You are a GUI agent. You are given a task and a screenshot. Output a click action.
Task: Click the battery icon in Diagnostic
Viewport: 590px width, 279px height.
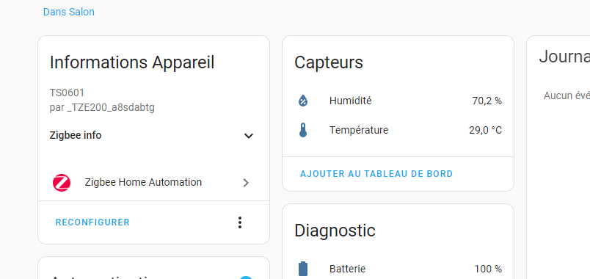coord(303,269)
